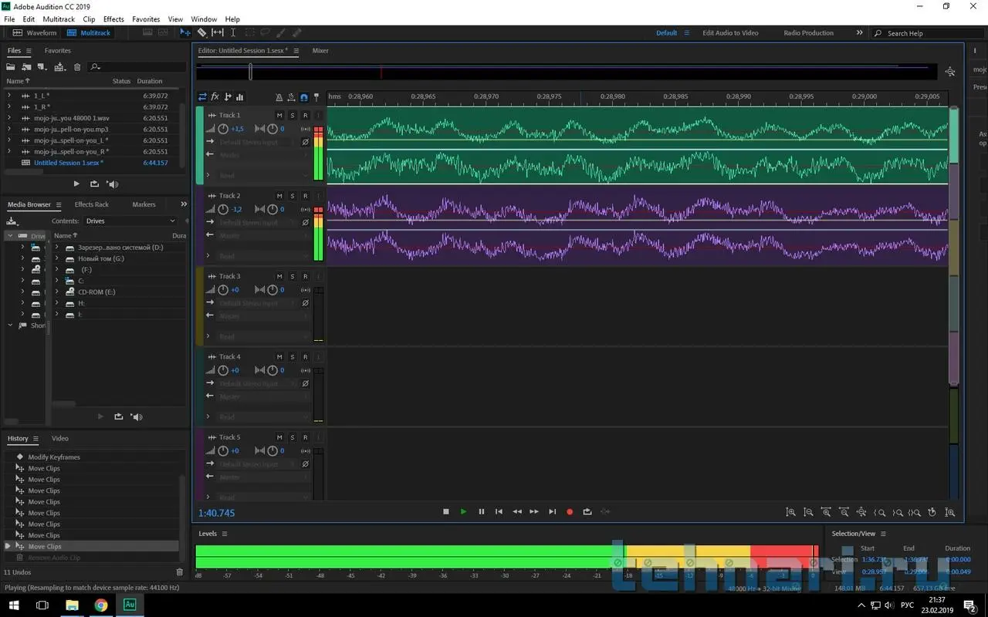Delete selected file with trash icon

pos(77,67)
